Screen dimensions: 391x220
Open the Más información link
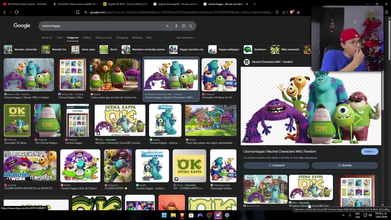[x=308, y=158]
